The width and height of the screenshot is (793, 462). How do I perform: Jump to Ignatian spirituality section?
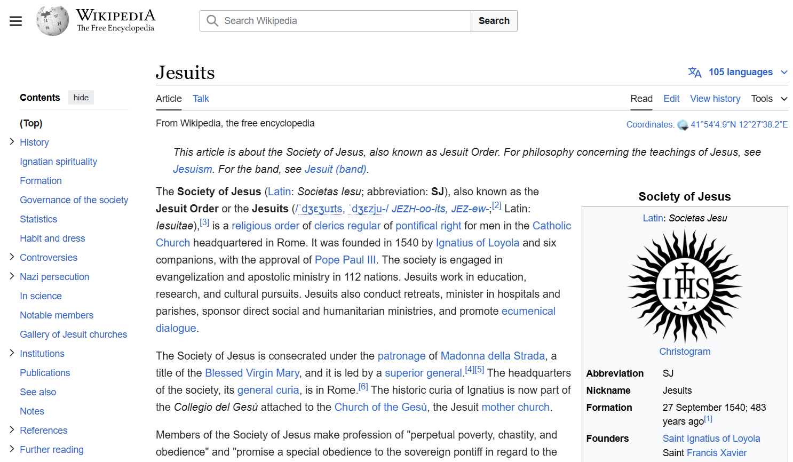(58, 162)
